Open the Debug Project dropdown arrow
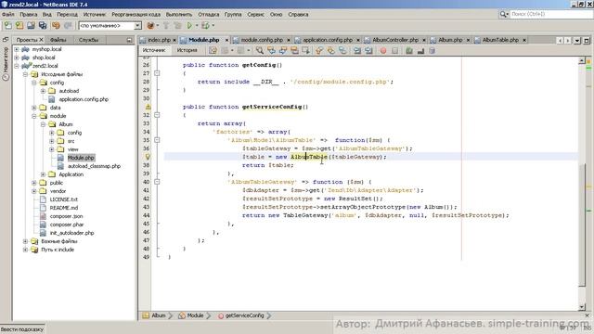 [213, 25]
